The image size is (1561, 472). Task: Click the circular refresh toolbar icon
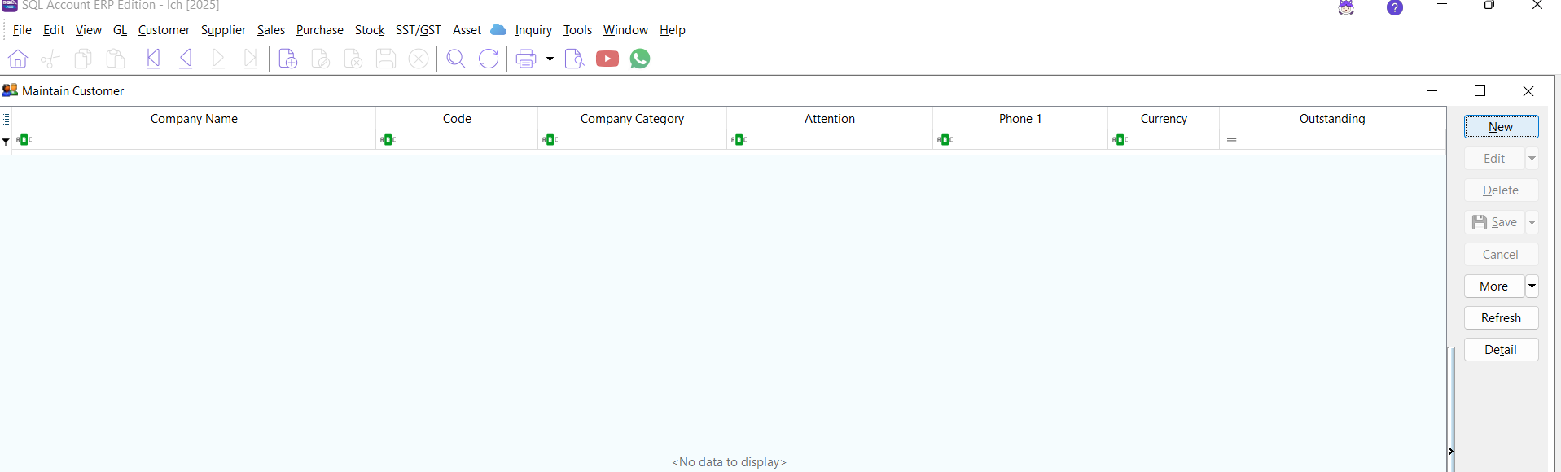pyautogui.click(x=489, y=59)
